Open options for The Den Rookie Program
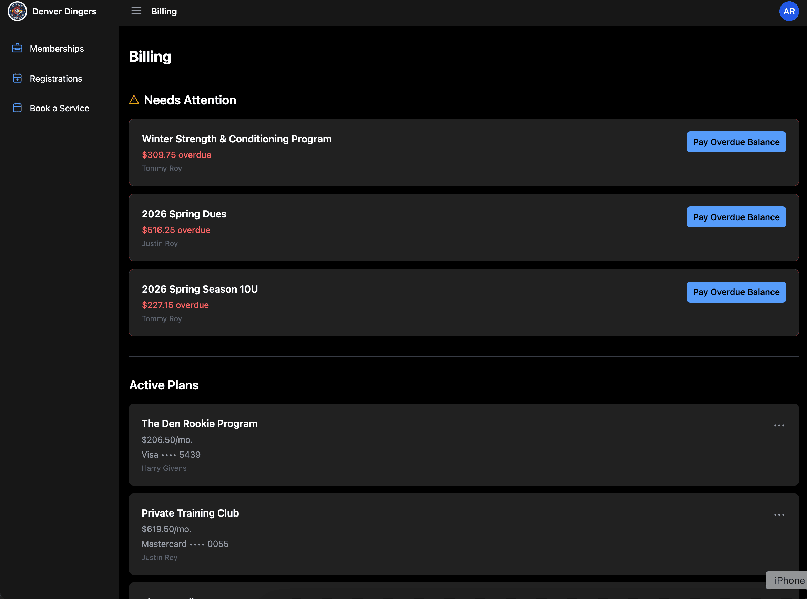This screenshot has height=599, width=807. coord(779,425)
